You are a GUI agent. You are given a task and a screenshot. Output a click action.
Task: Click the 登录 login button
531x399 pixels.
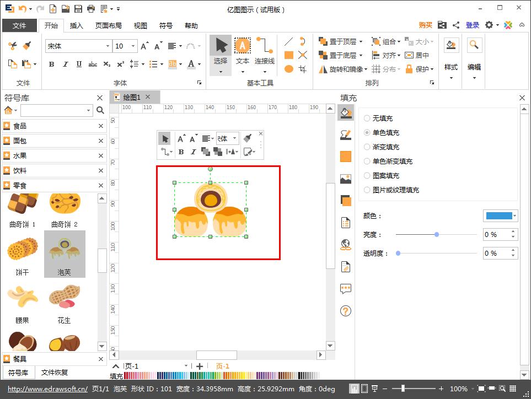pyautogui.click(x=472, y=25)
